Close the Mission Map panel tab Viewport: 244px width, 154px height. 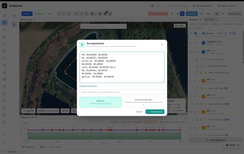click(x=34, y=19)
